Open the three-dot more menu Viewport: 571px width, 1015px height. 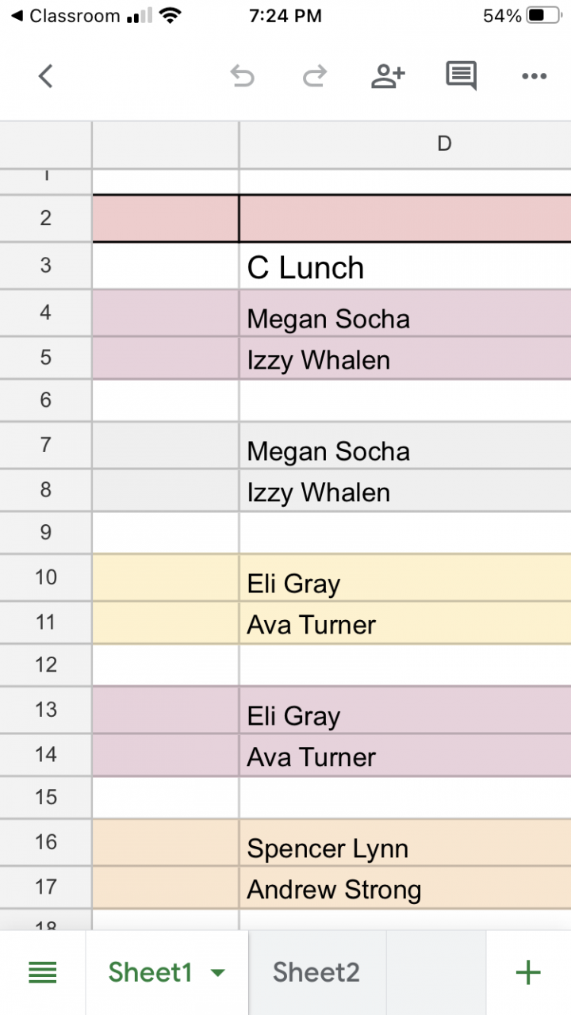[x=534, y=76]
